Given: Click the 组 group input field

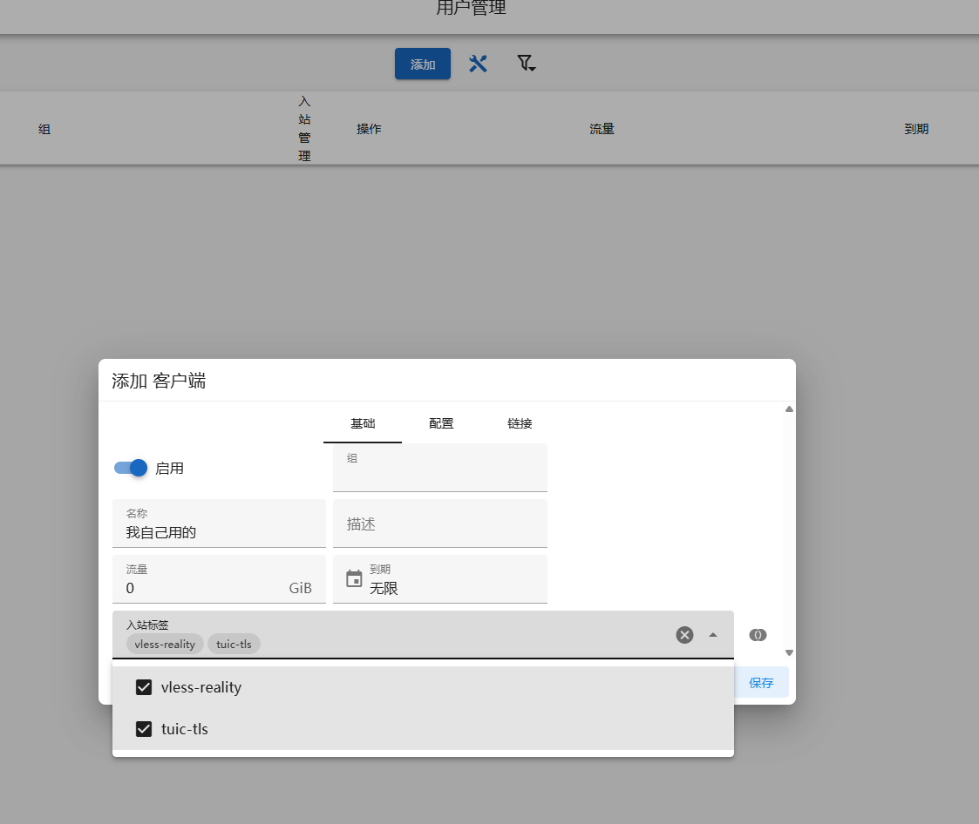Looking at the screenshot, I should coord(439,475).
